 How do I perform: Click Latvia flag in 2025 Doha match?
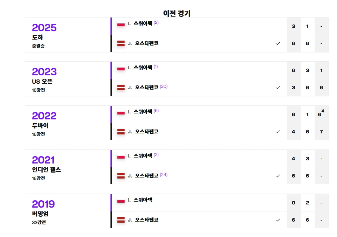click(121, 43)
